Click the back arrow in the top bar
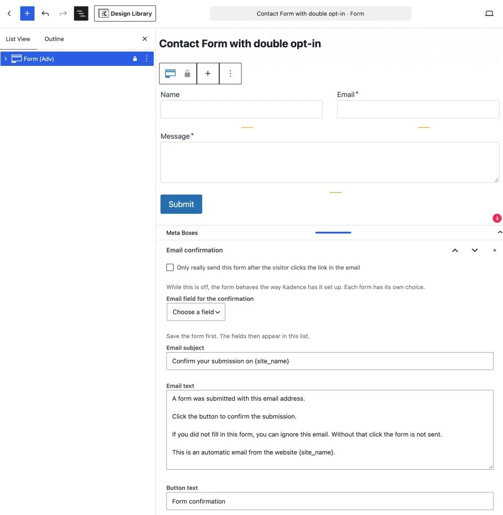Viewport: 503px width, 515px height. (x=9, y=14)
